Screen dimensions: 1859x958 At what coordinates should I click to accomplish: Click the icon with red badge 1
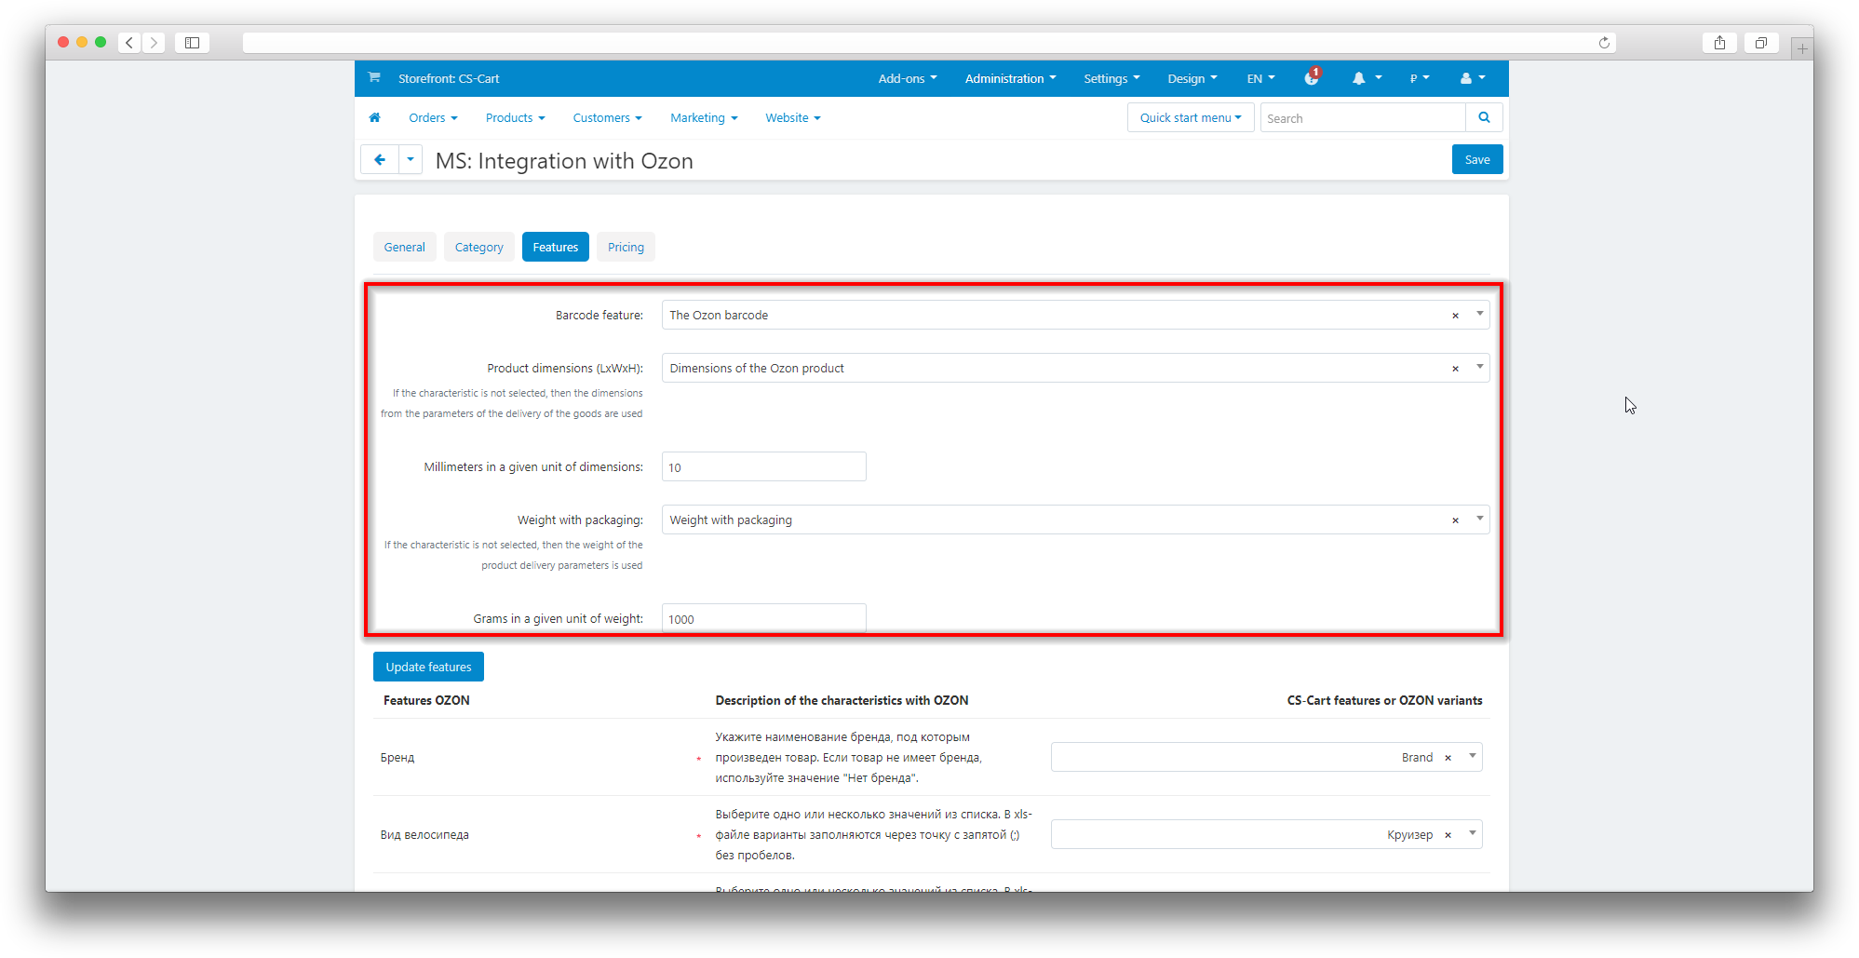1312,78
